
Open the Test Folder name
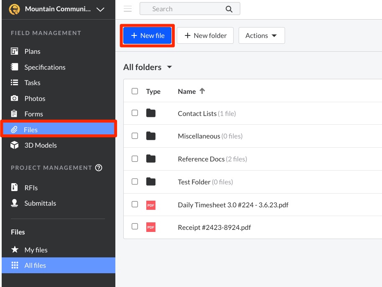point(194,182)
